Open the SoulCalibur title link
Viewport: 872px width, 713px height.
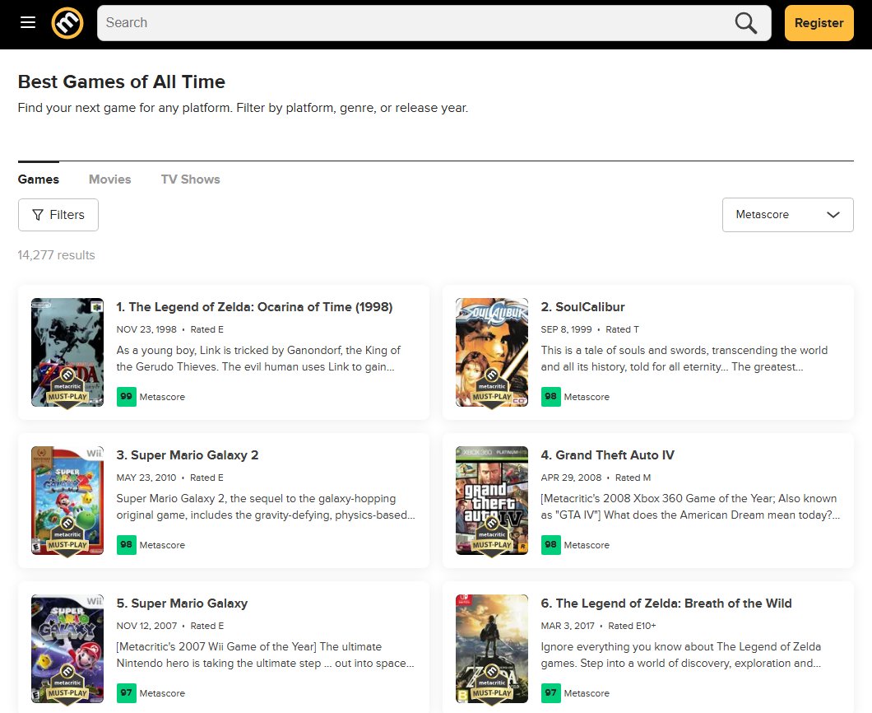tap(582, 306)
